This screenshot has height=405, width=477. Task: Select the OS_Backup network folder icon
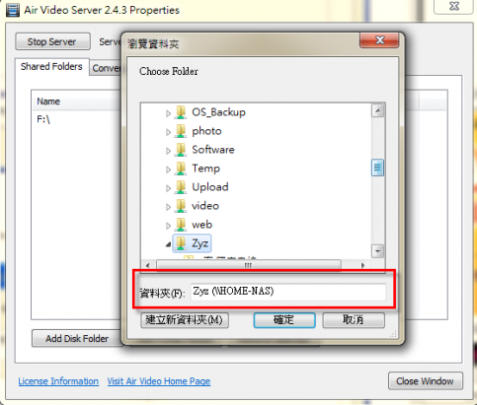pyautogui.click(x=181, y=112)
